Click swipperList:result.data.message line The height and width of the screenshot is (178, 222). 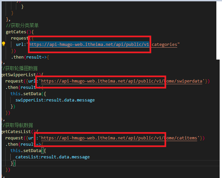55,100
